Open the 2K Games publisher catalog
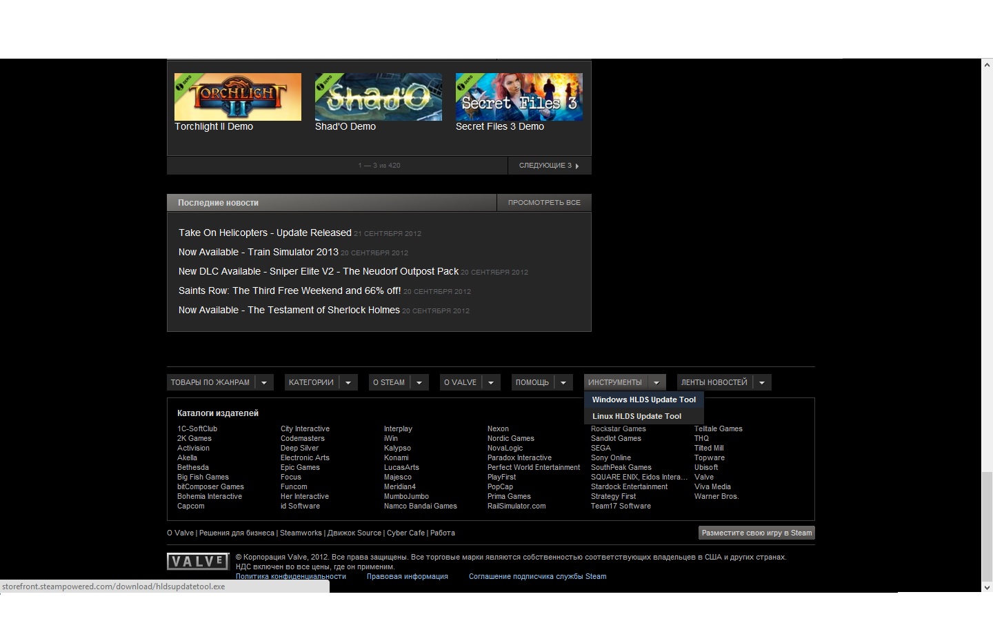Viewport: 993px width, 621px height. point(194,438)
